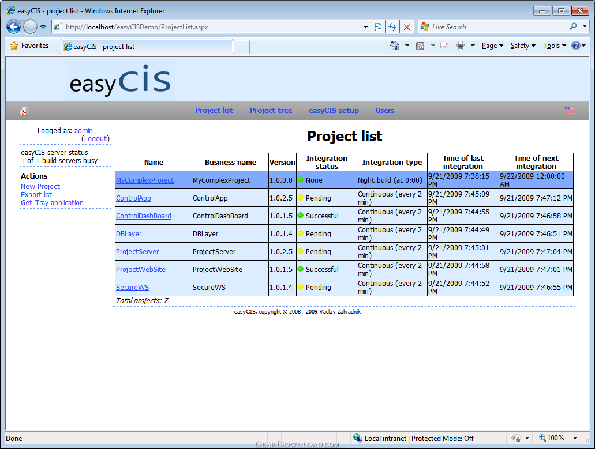Screen dimensions: 595x449
Task: Open the ProjectServer project link
Action: point(137,252)
